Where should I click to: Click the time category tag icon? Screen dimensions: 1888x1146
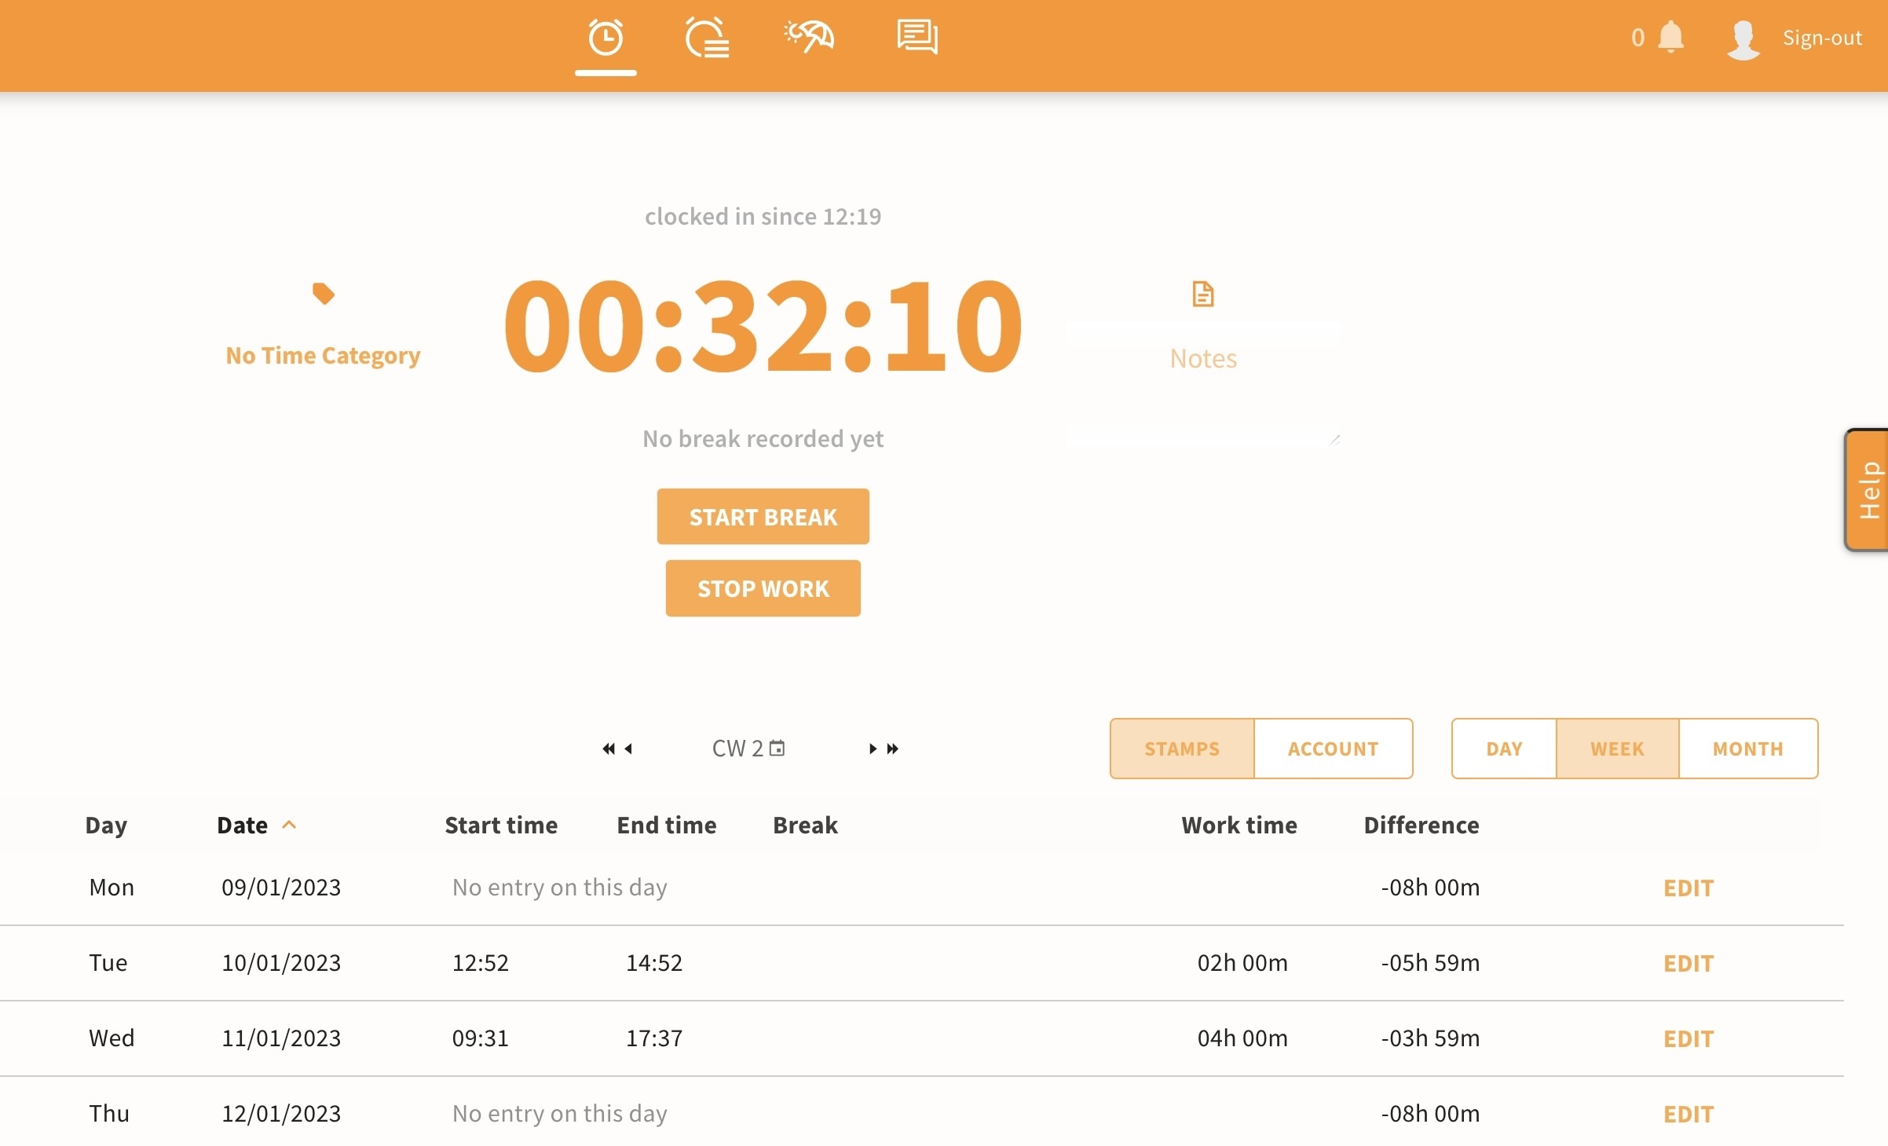pyautogui.click(x=323, y=294)
